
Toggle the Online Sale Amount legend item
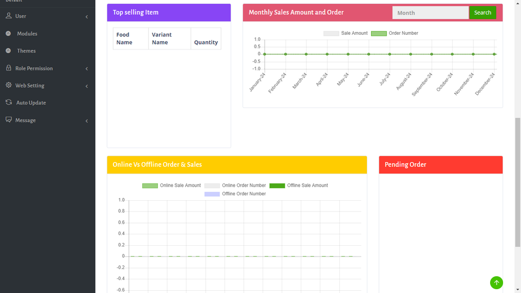click(171, 186)
